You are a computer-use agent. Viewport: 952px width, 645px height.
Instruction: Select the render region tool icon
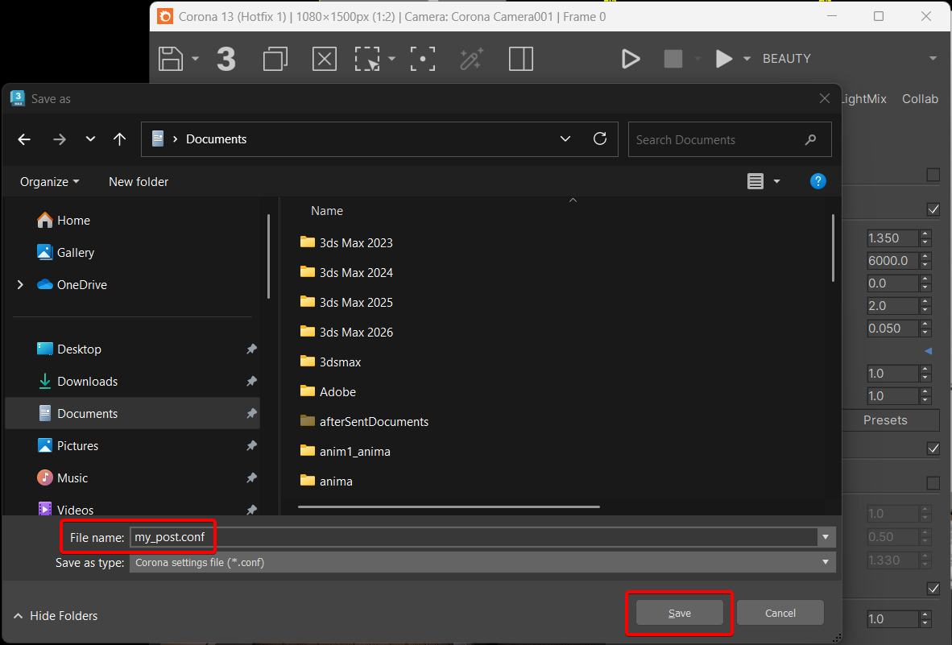coord(368,59)
